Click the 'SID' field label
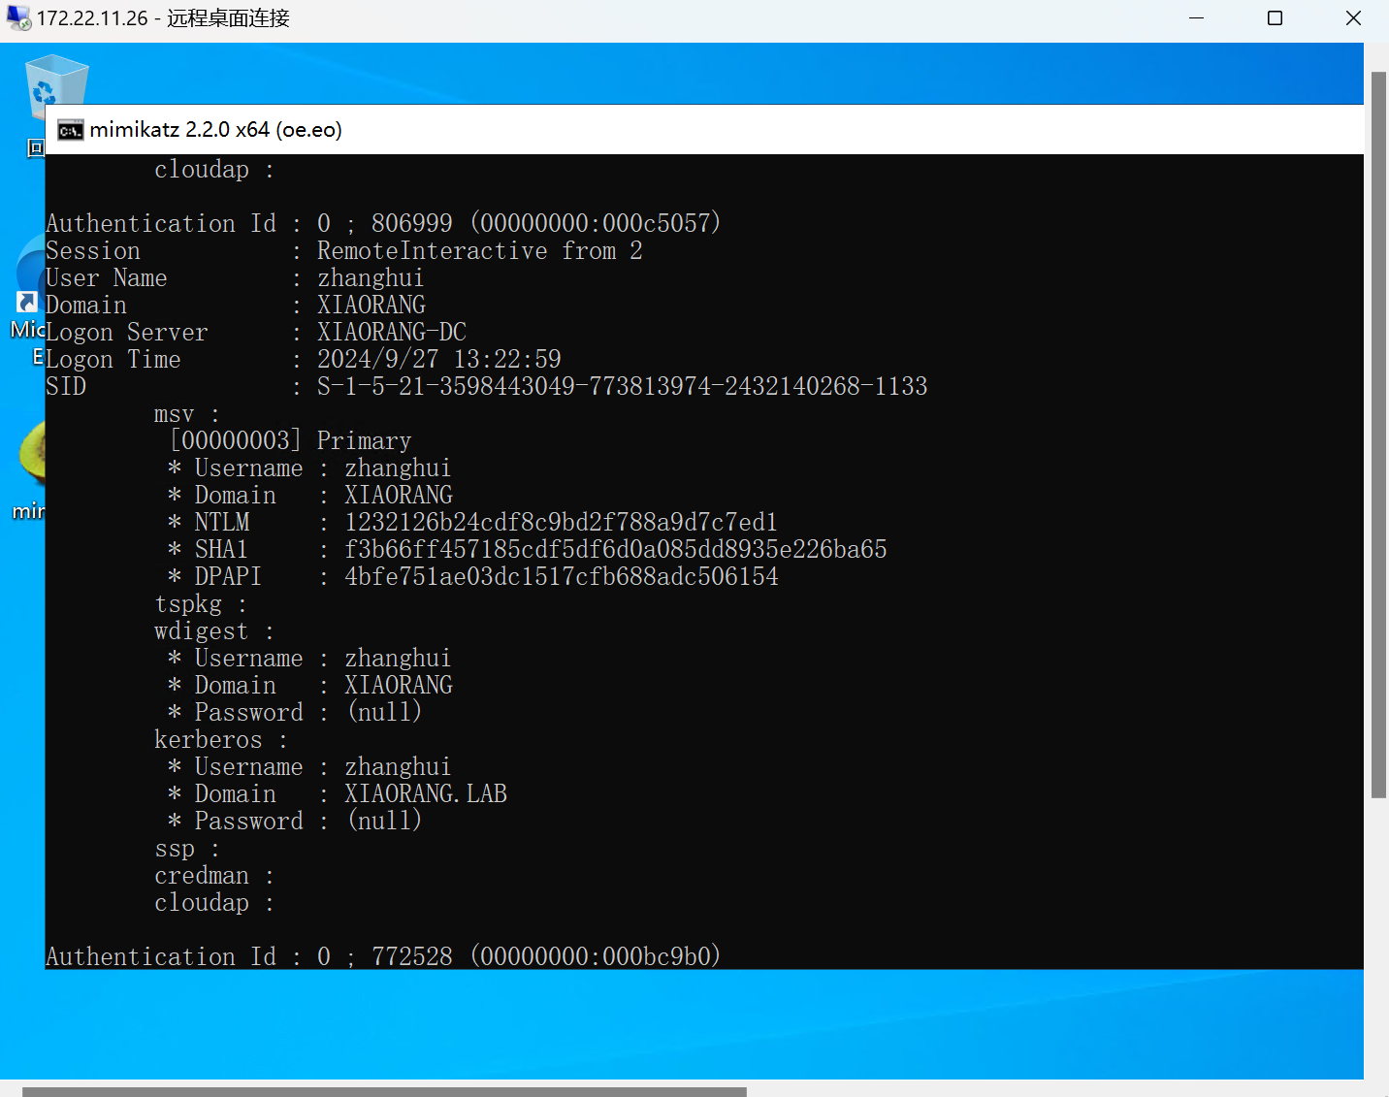The image size is (1389, 1097). pyautogui.click(x=66, y=386)
